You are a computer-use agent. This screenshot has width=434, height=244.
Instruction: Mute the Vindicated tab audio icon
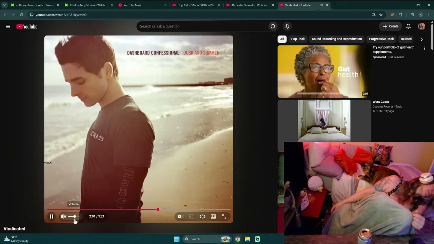pos(321,5)
